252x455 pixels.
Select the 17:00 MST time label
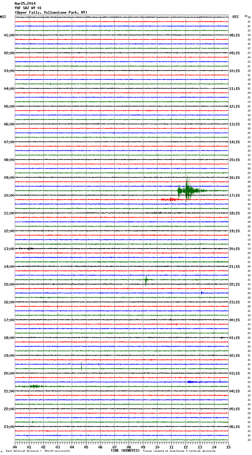tap(9, 320)
